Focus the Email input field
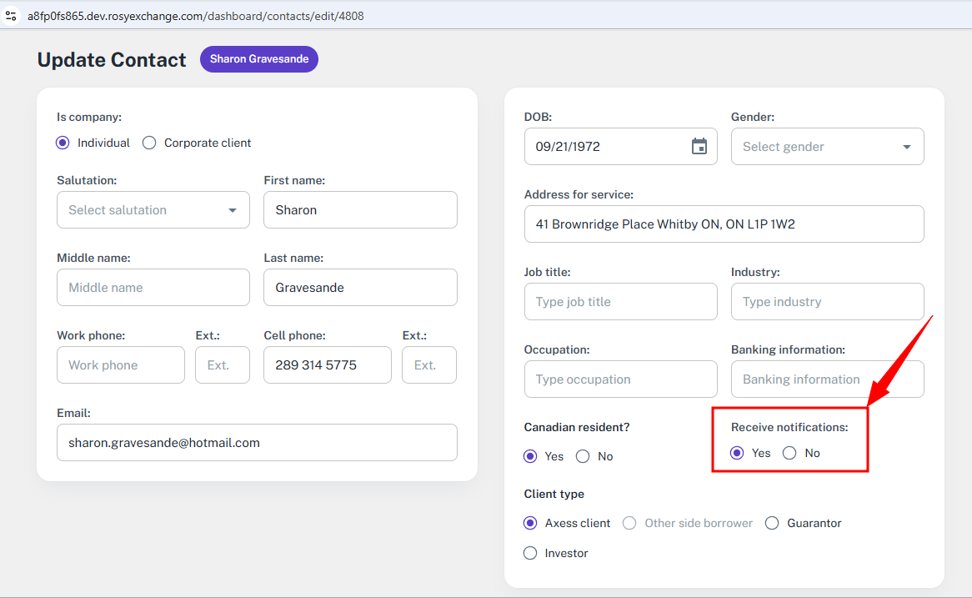The width and height of the screenshot is (972, 598). 257,443
